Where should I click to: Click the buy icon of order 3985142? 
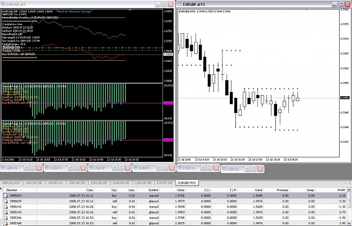pos(6,207)
